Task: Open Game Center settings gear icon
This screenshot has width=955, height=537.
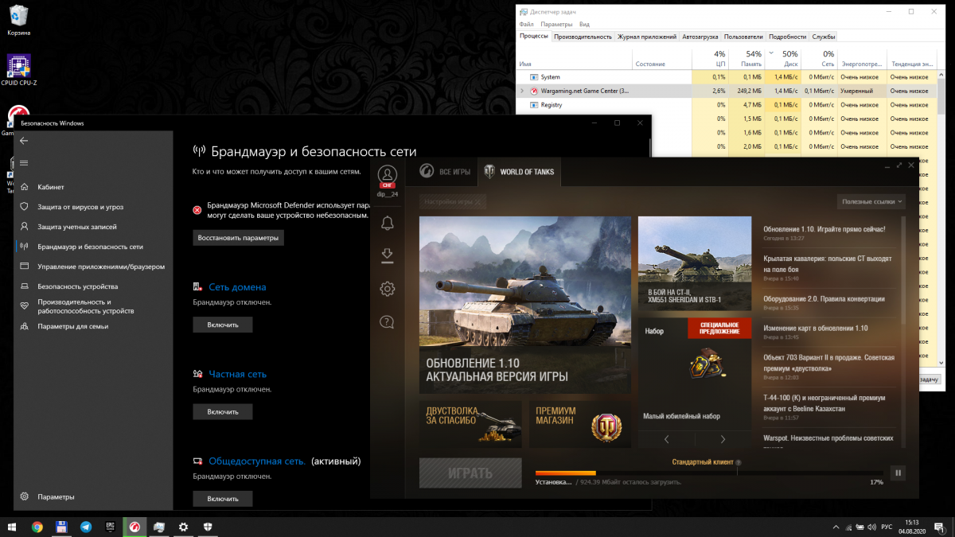Action: point(388,289)
